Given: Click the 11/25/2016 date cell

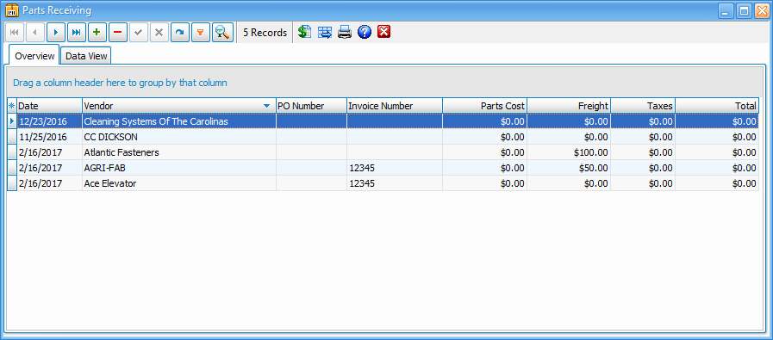Looking at the screenshot, I should point(49,137).
